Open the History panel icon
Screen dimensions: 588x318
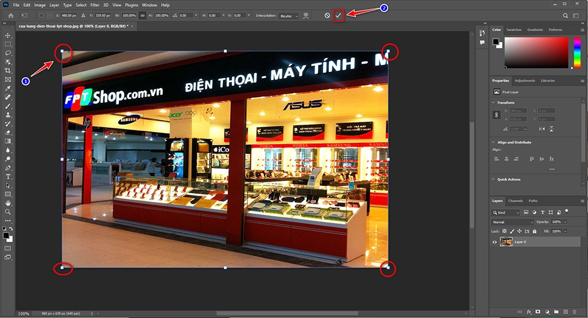pyautogui.click(x=482, y=34)
